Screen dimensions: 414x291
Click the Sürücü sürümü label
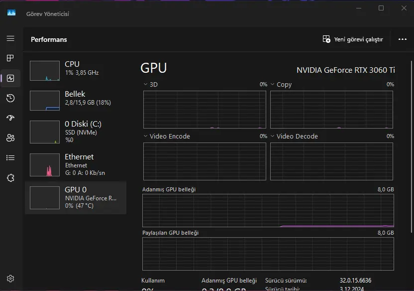coord(286,281)
